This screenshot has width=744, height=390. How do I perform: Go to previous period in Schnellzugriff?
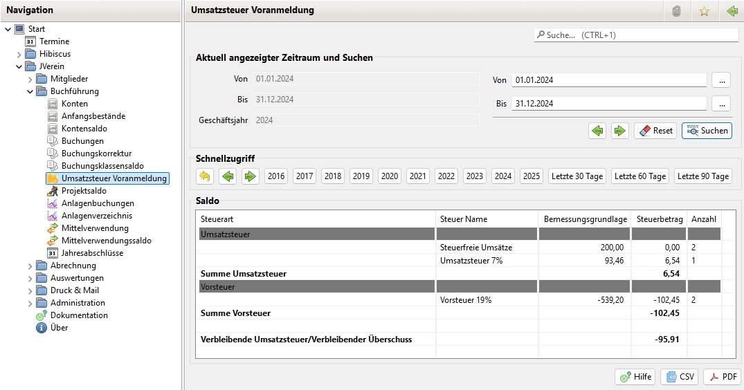(227, 176)
